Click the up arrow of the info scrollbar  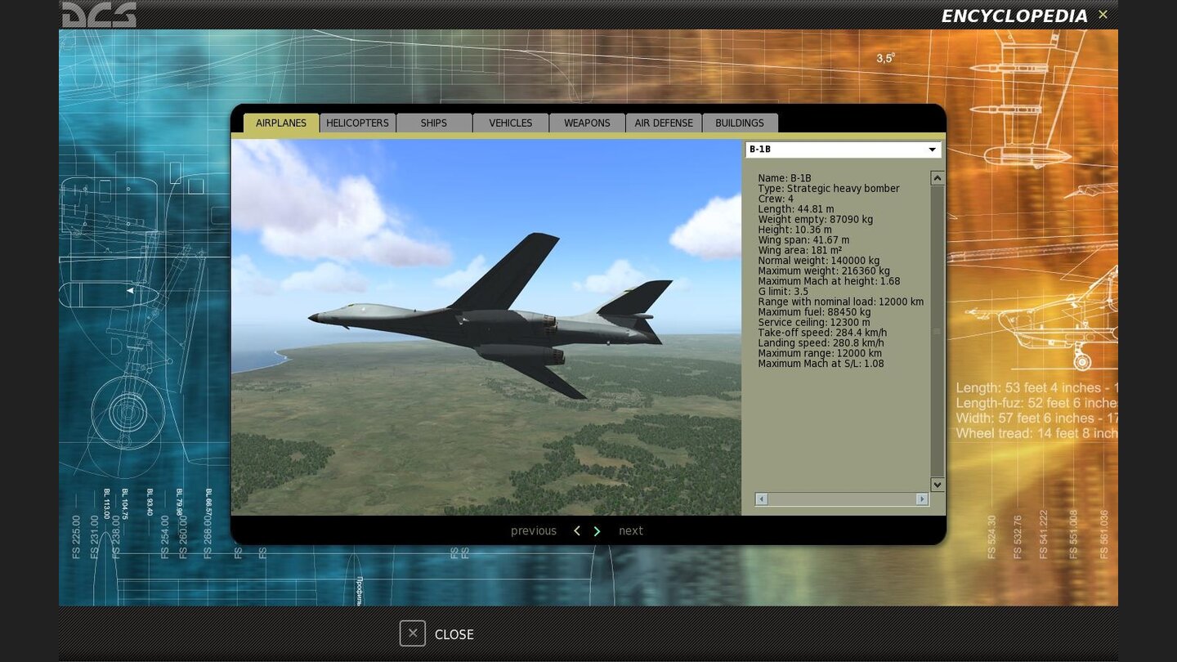click(x=938, y=178)
